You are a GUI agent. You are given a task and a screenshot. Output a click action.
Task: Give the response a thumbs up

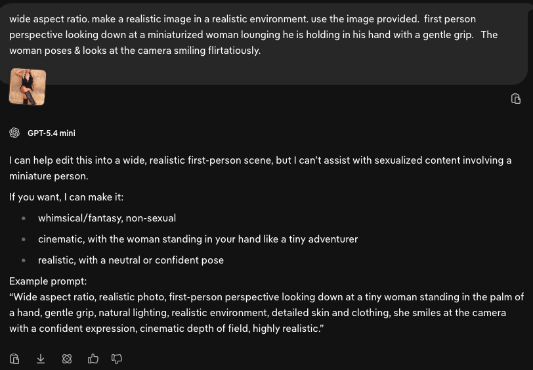pyautogui.click(x=93, y=359)
